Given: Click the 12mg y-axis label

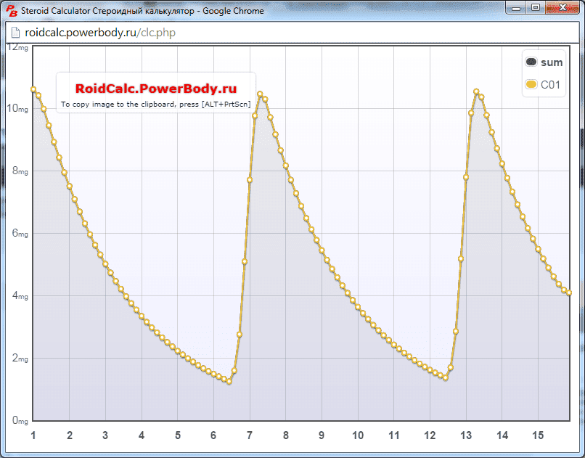Looking at the screenshot, I should [x=17, y=46].
